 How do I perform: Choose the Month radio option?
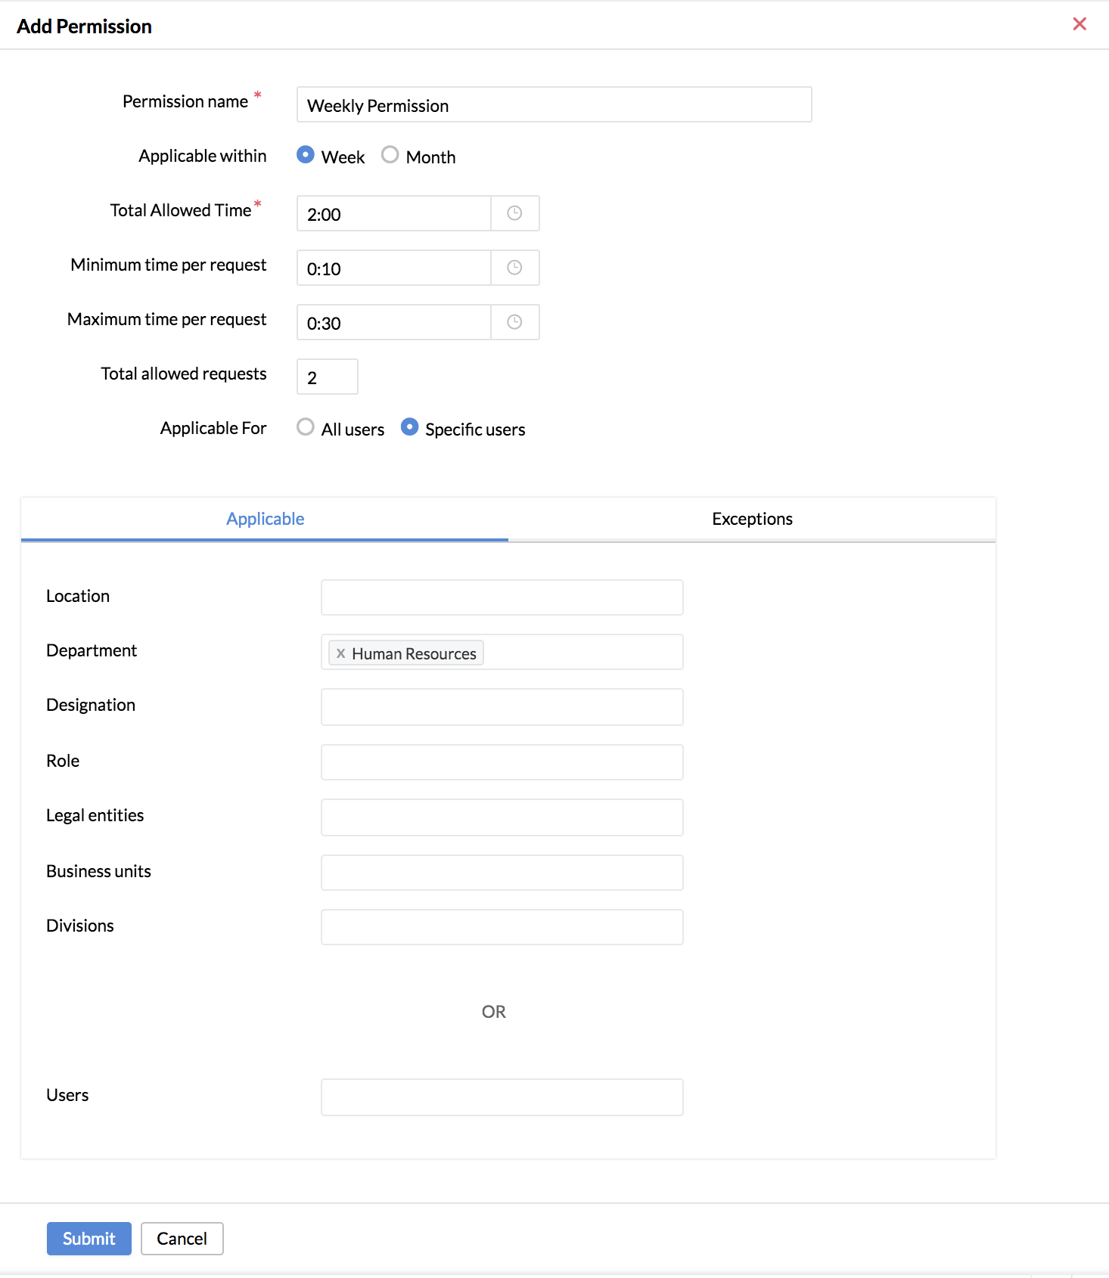tap(390, 155)
